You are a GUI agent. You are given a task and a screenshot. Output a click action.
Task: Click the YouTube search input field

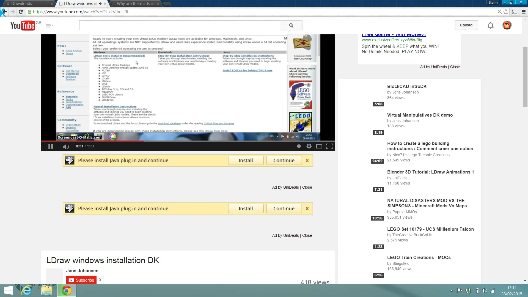(x=179, y=25)
